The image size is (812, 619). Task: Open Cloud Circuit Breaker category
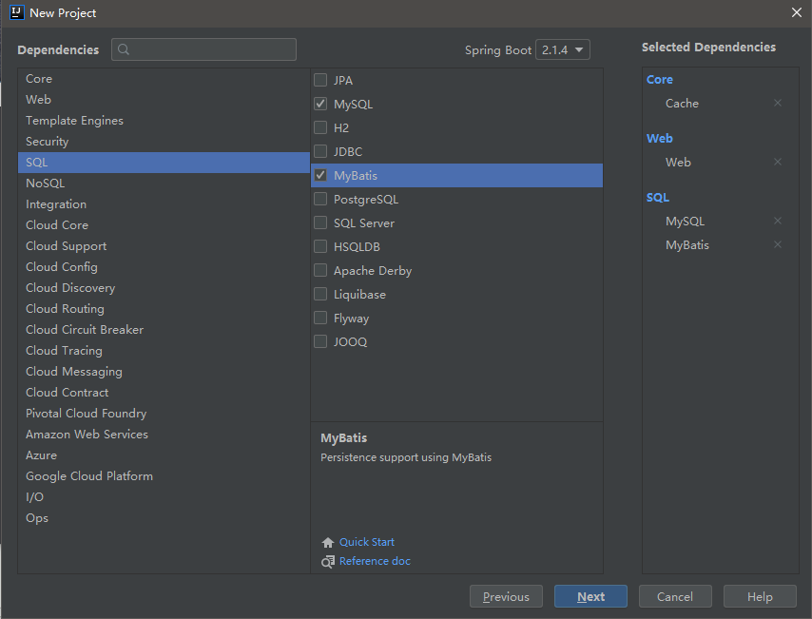click(x=164, y=330)
